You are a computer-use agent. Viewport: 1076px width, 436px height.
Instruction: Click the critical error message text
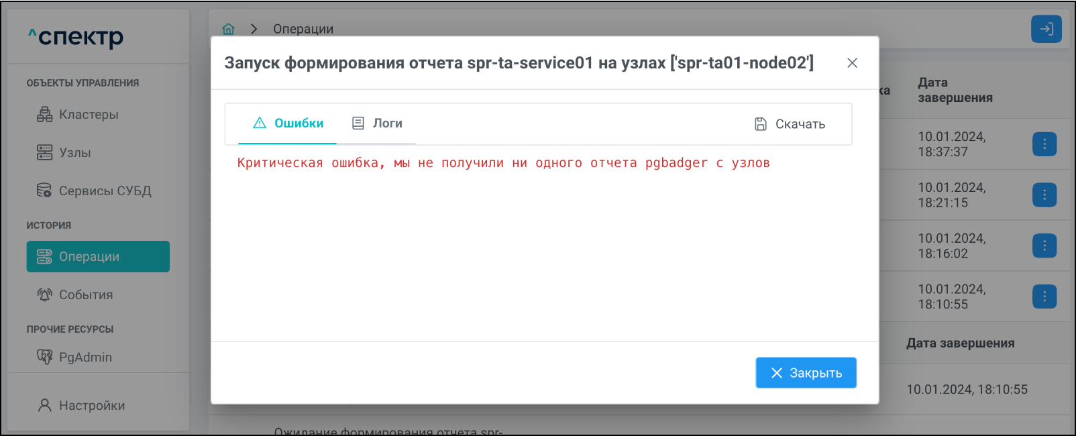point(504,163)
